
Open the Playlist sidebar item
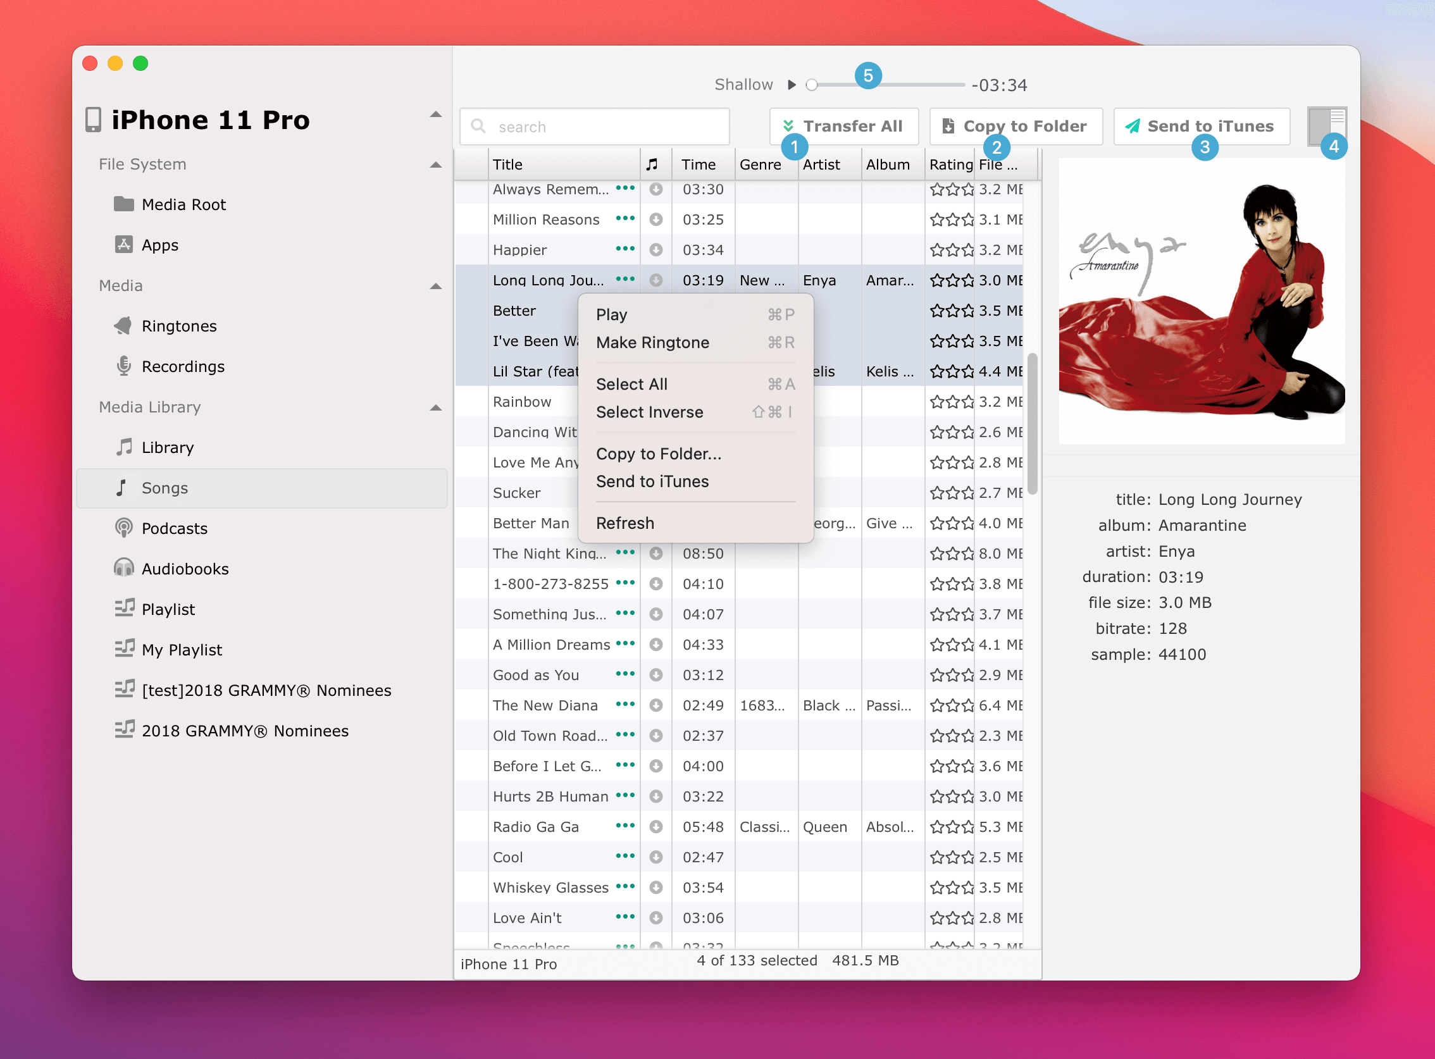click(x=154, y=609)
